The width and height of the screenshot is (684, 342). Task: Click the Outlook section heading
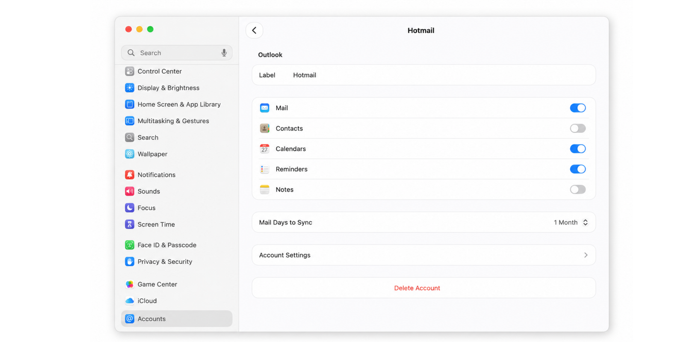pos(270,55)
